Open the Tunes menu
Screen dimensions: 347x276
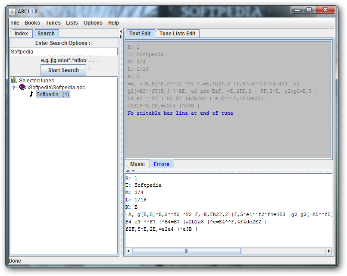coord(53,23)
